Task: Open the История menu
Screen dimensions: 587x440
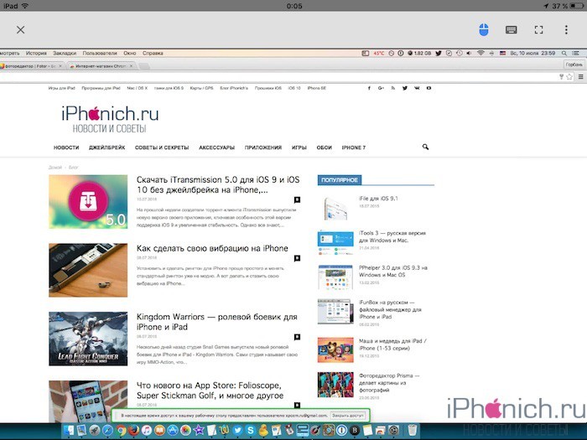Action: click(x=36, y=53)
